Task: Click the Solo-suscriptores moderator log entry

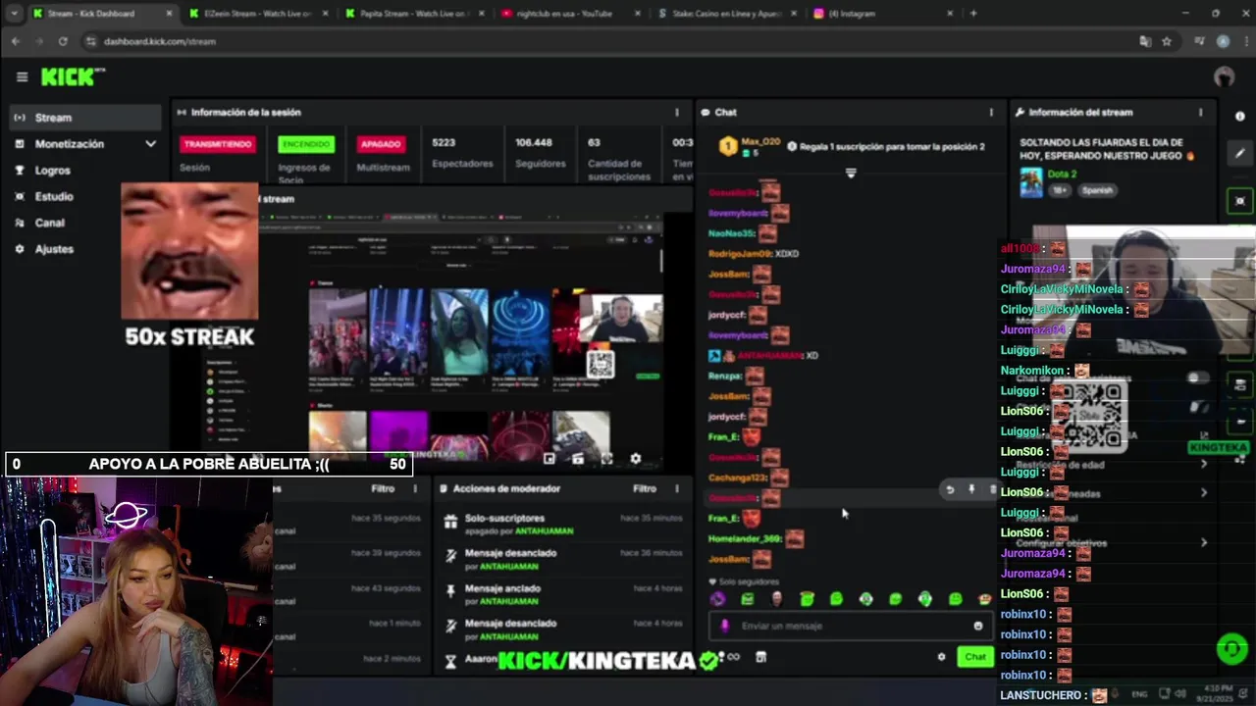Action: coord(564,524)
